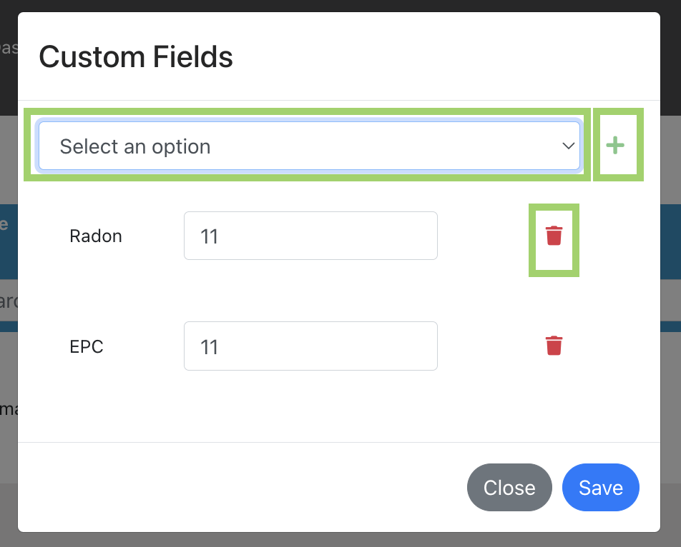Hit the red trash can beside EPC value
681x547 pixels.
pos(554,346)
